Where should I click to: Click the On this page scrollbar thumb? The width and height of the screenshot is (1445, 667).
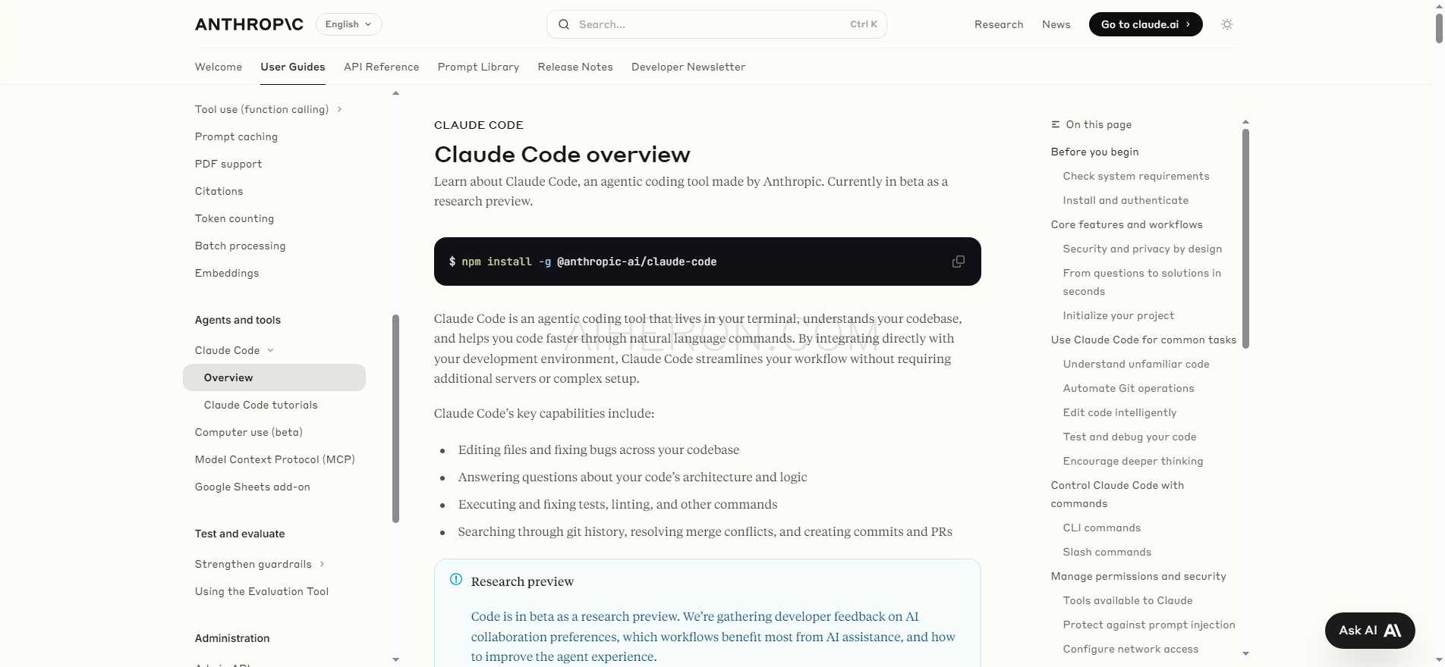(x=1245, y=238)
